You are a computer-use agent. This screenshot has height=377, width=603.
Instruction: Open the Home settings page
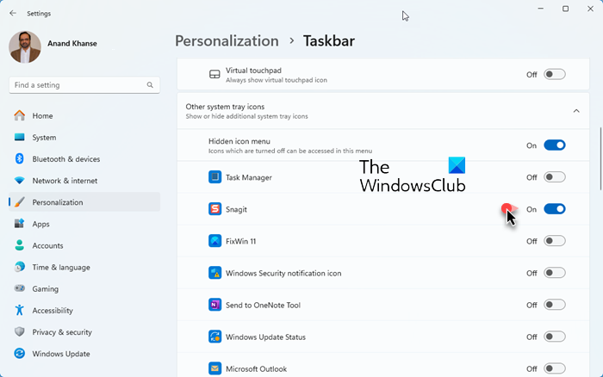coord(84,115)
